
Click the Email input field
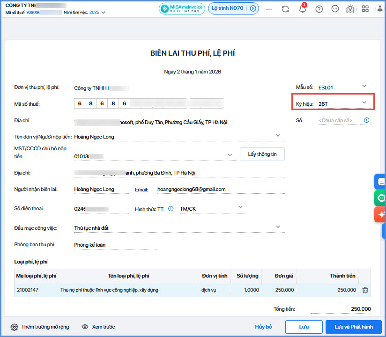pyautogui.click(x=221, y=189)
